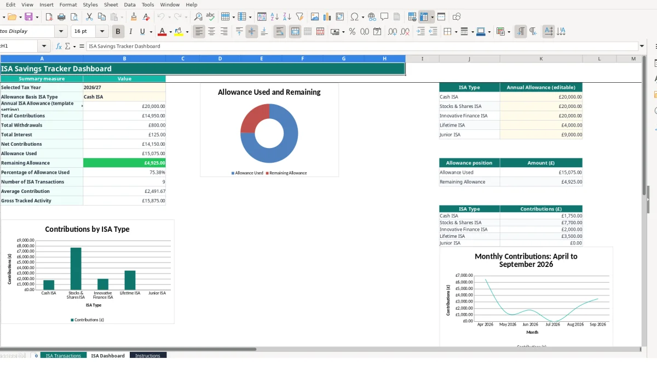This screenshot has height=370, width=657.
Task: Add a decimal place
Action: pyautogui.click(x=392, y=32)
